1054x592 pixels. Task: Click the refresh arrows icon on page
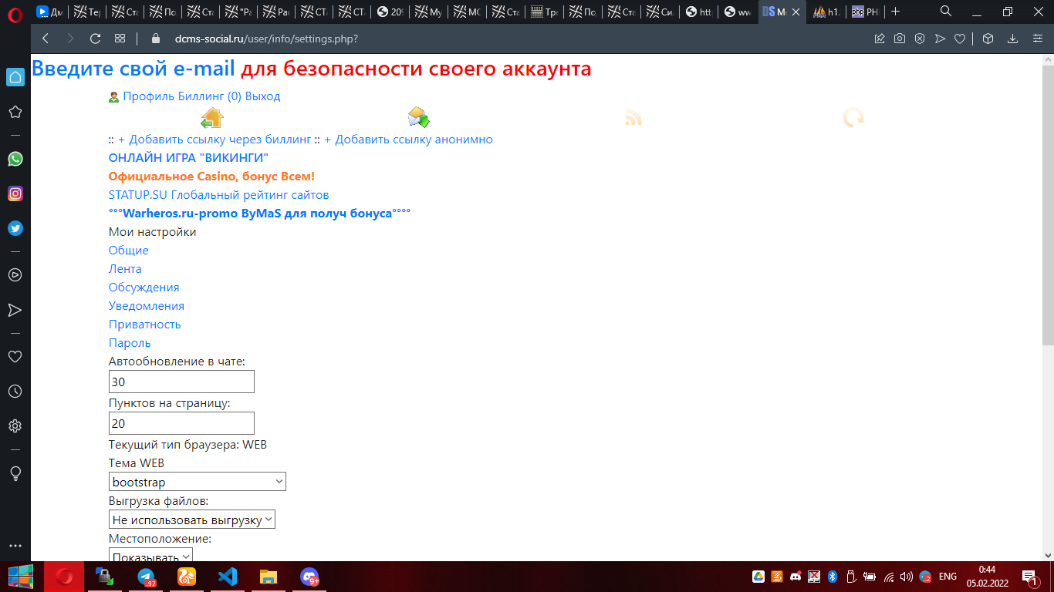pos(853,118)
